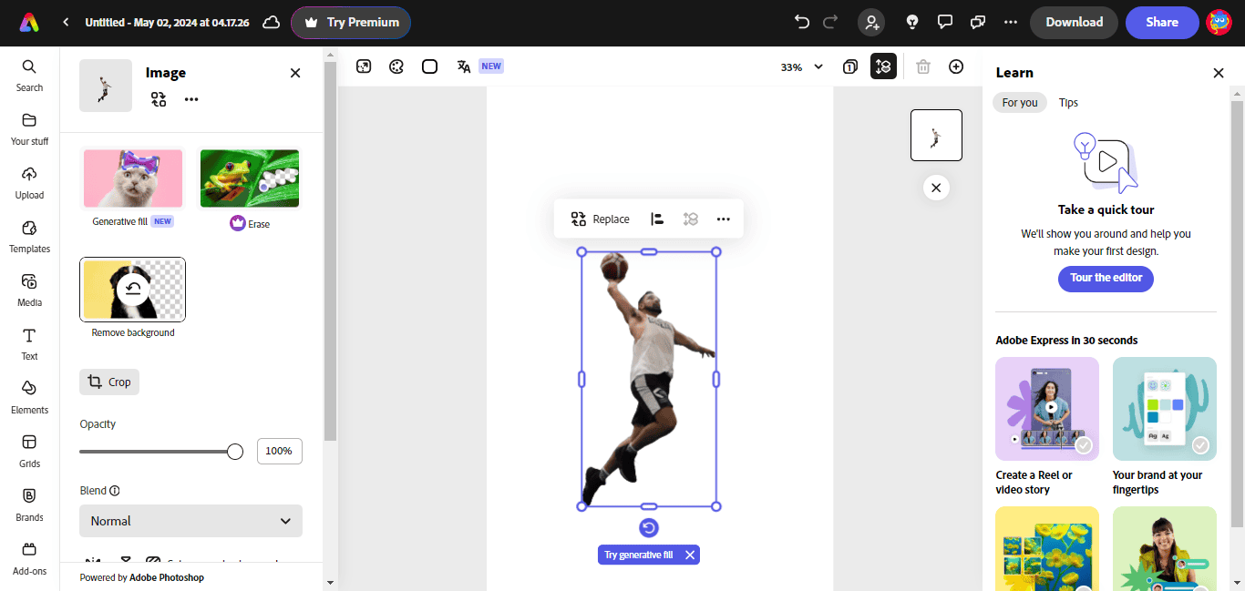Open the Elements panel

(x=29, y=398)
